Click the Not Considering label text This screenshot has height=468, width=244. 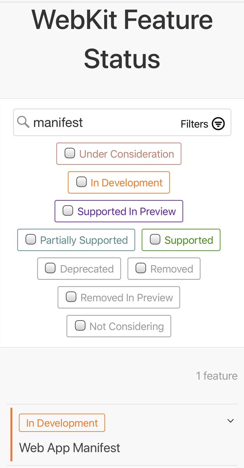click(126, 326)
